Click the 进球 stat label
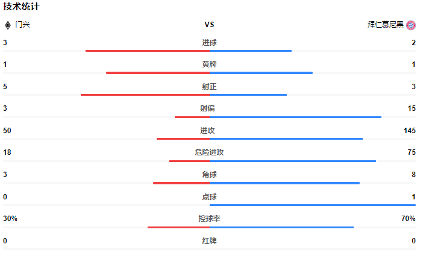Image resolution: width=429 pixels, height=256 pixels. (x=209, y=43)
